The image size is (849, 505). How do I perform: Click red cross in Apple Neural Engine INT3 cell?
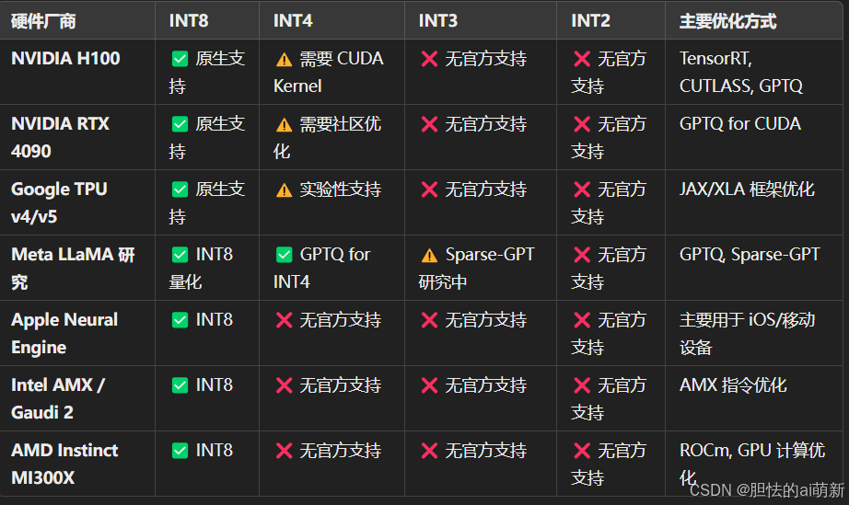429,321
